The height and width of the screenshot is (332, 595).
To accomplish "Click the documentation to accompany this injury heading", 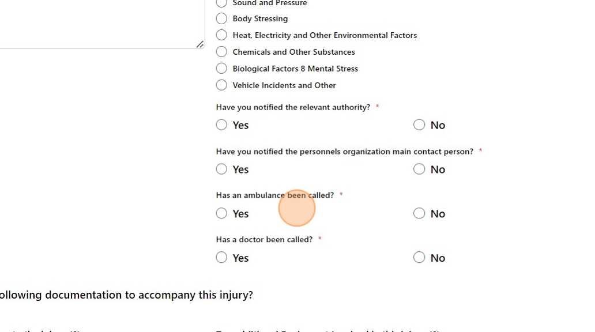I will 126,295.
